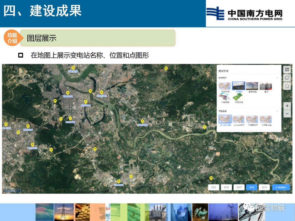Select the highlighted substation layer thumbnail
Viewport: 295px width, 221px height.
point(238,86)
